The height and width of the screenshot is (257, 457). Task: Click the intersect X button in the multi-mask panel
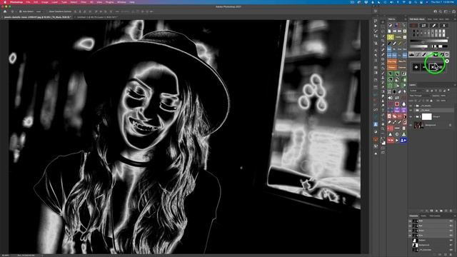433,67
